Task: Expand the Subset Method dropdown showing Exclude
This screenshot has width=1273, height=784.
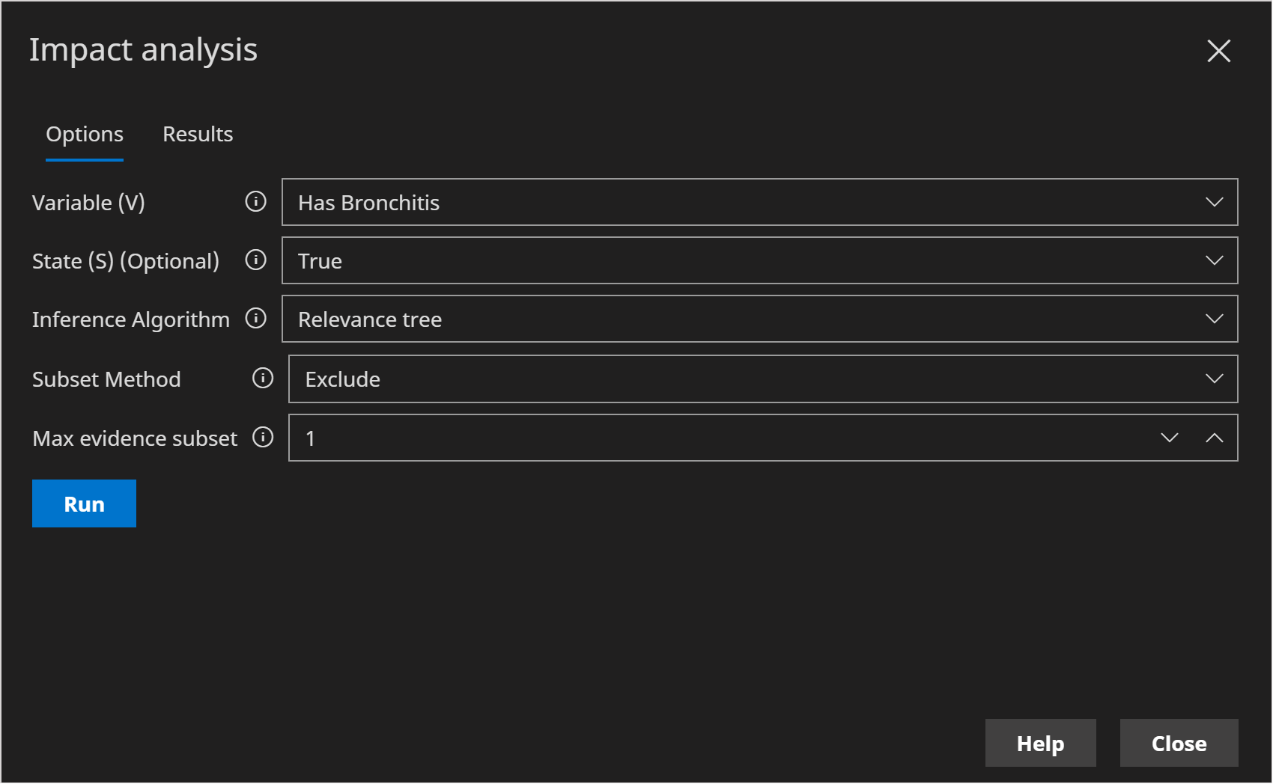Action: point(762,379)
